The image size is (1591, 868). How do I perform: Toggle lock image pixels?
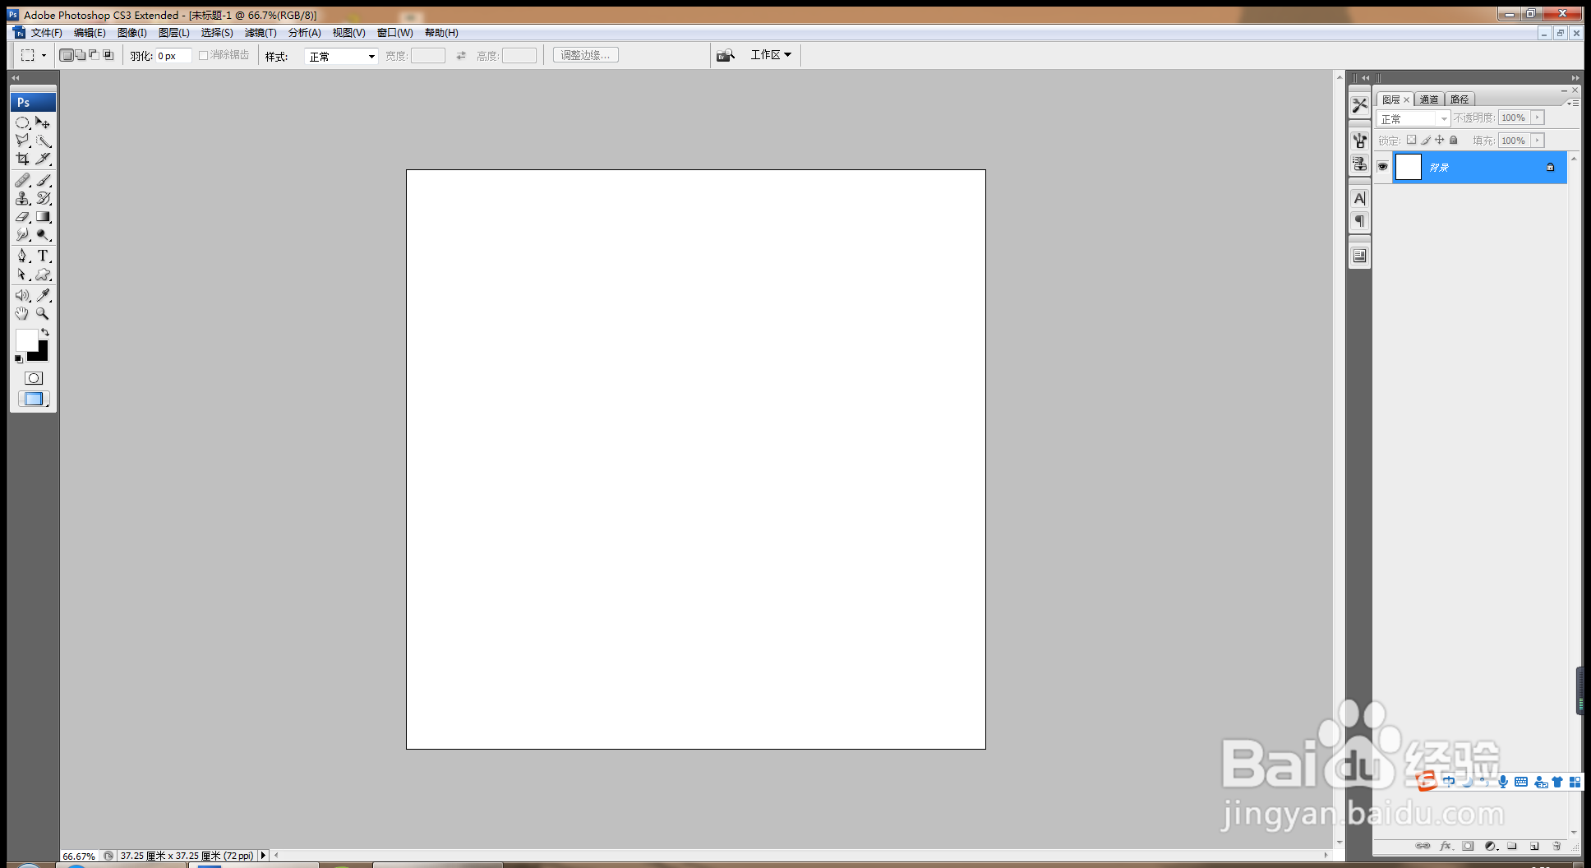click(x=1426, y=141)
